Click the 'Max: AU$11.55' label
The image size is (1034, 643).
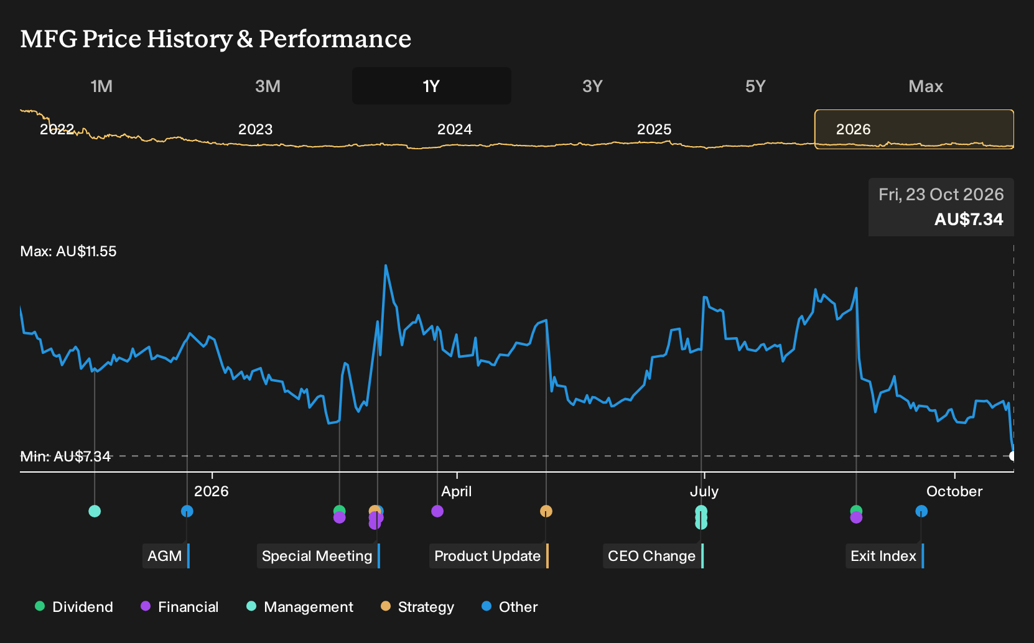(x=68, y=251)
